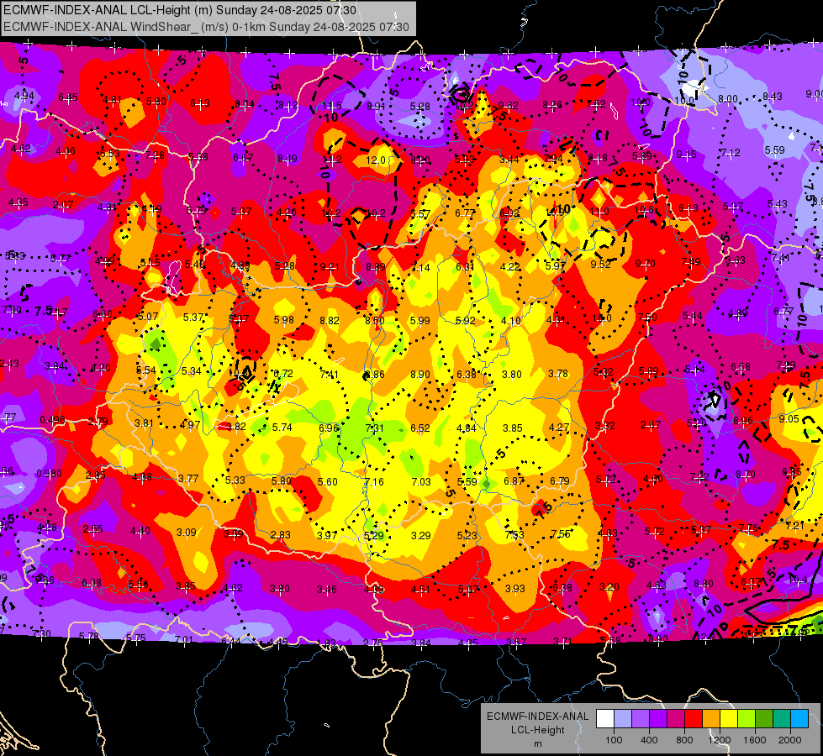Click the grid value '7.16'

pyautogui.click(x=374, y=481)
